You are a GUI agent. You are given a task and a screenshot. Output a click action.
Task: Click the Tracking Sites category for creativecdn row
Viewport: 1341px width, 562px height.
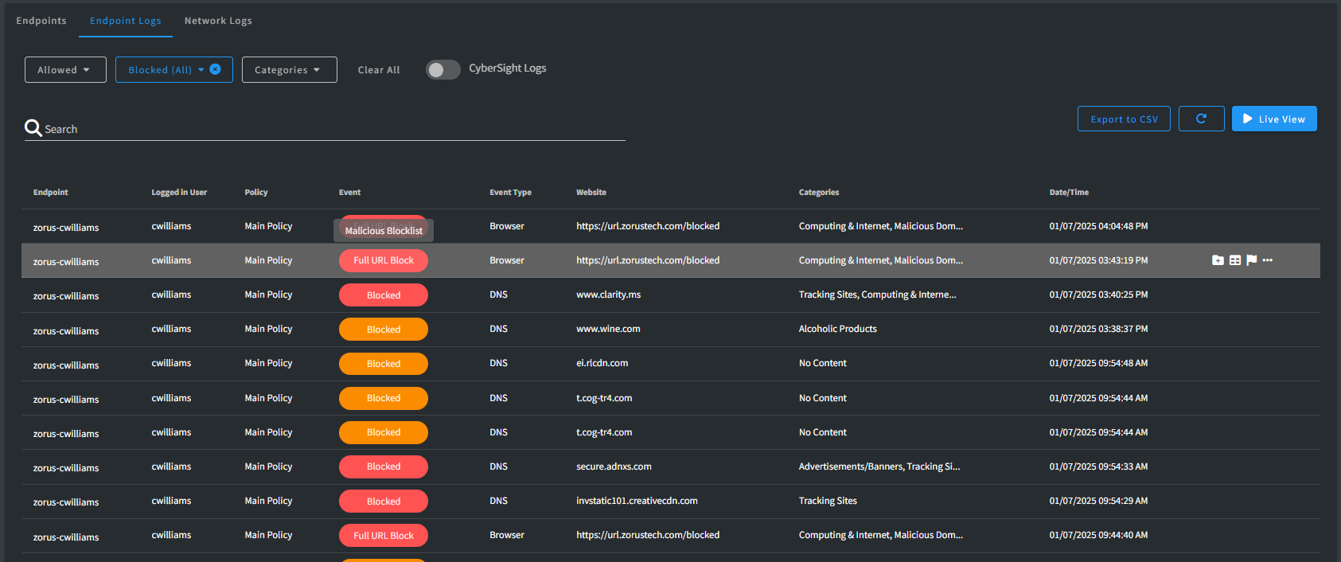[828, 501]
